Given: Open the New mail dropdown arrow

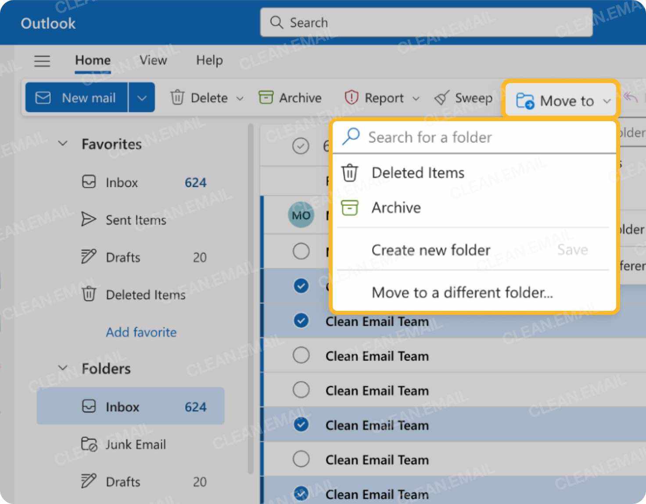Looking at the screenshot, I should pyautogui.click(x=141, y=97).
